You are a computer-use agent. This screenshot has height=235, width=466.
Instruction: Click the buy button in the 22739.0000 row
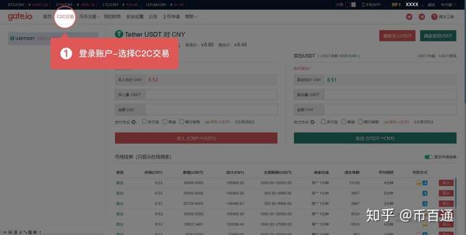click(x=446, y=203)
